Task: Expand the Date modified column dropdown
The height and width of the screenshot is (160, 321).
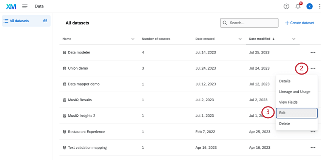Action: tap(294, 39)
